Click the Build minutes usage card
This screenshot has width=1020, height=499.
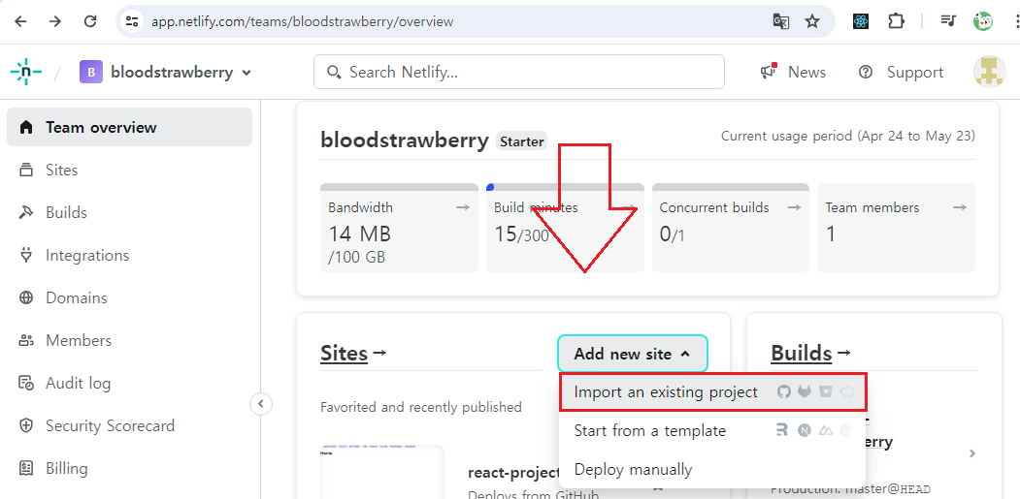click(565, 228)
